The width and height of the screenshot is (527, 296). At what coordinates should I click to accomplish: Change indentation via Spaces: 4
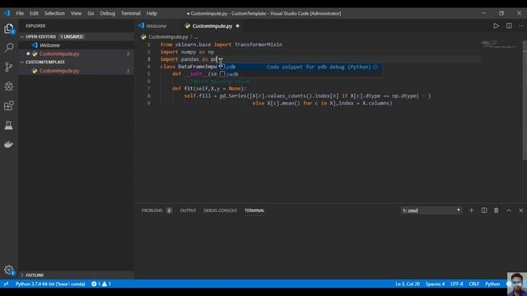435,284
